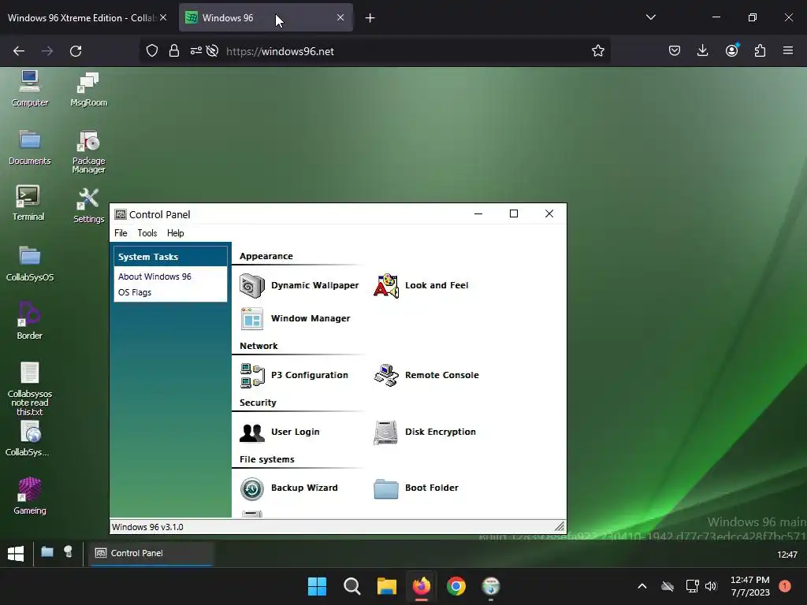Screen dimensions: 807x605
Task: Select the Border desktop shortcut
Action: point(29,321)
